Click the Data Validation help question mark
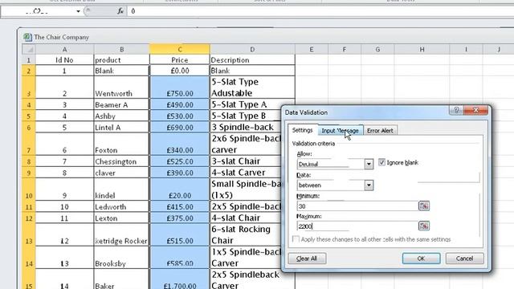Viewport: 514px width, 289px height. click(456, 110)
